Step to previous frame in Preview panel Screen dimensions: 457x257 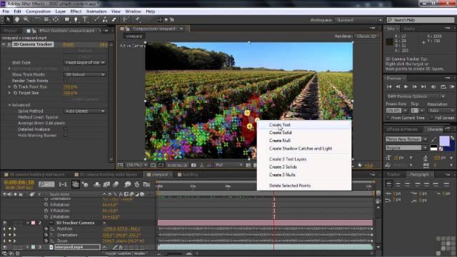(398, 86)
